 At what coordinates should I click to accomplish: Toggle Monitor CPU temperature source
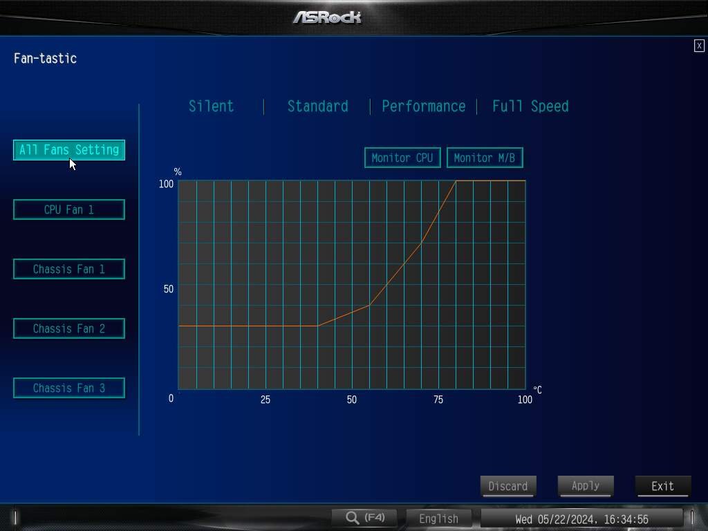[402, 158]
